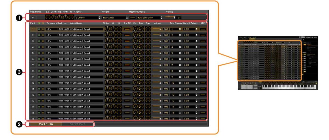Click the Global master Volume slider

170,17
